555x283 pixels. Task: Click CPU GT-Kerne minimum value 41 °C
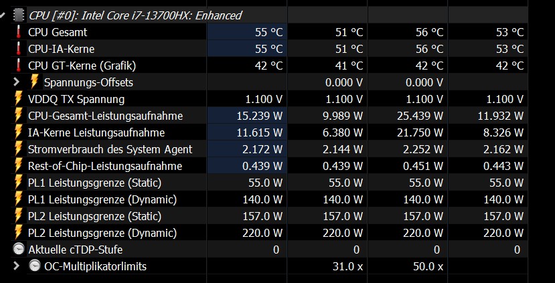click(349, 66)
